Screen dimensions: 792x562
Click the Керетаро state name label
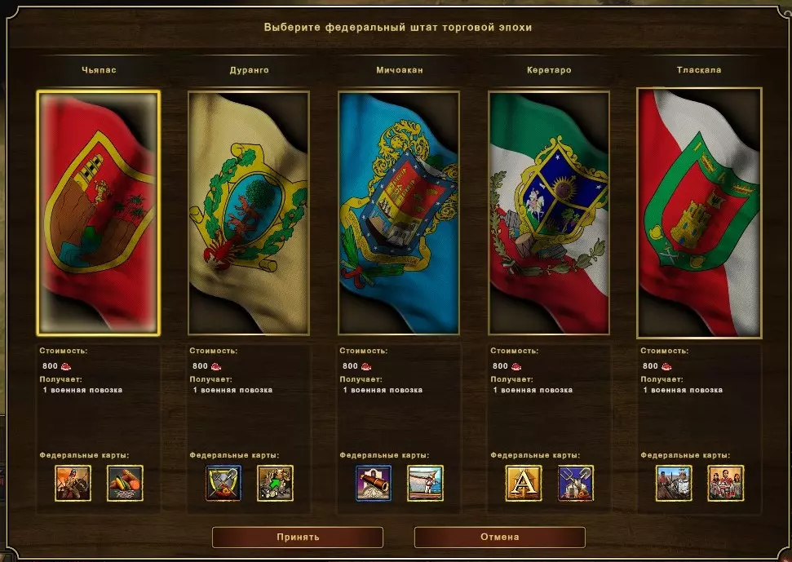pos(549,70)
